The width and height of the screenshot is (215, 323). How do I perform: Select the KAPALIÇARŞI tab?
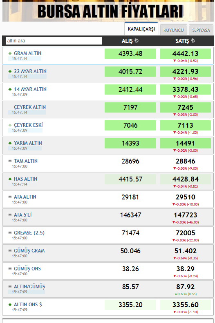click(x=141, y=29)
